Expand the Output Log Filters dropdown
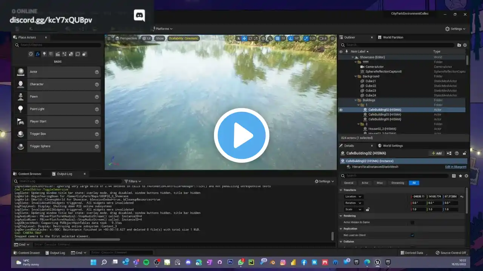483x271 pixels. [132, 181]
